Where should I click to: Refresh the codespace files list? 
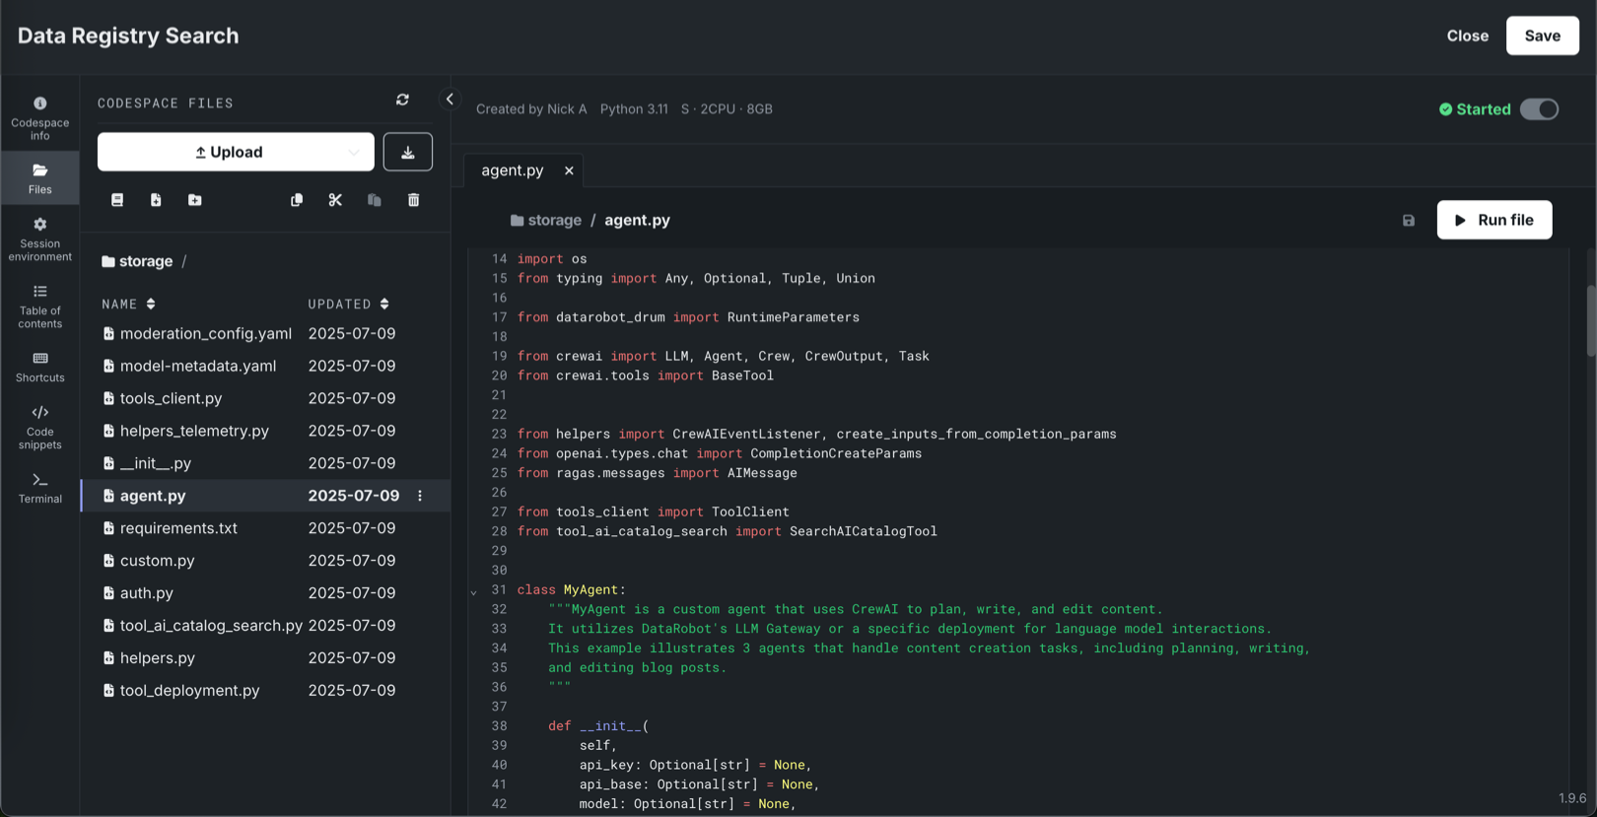tap(402, 100)
